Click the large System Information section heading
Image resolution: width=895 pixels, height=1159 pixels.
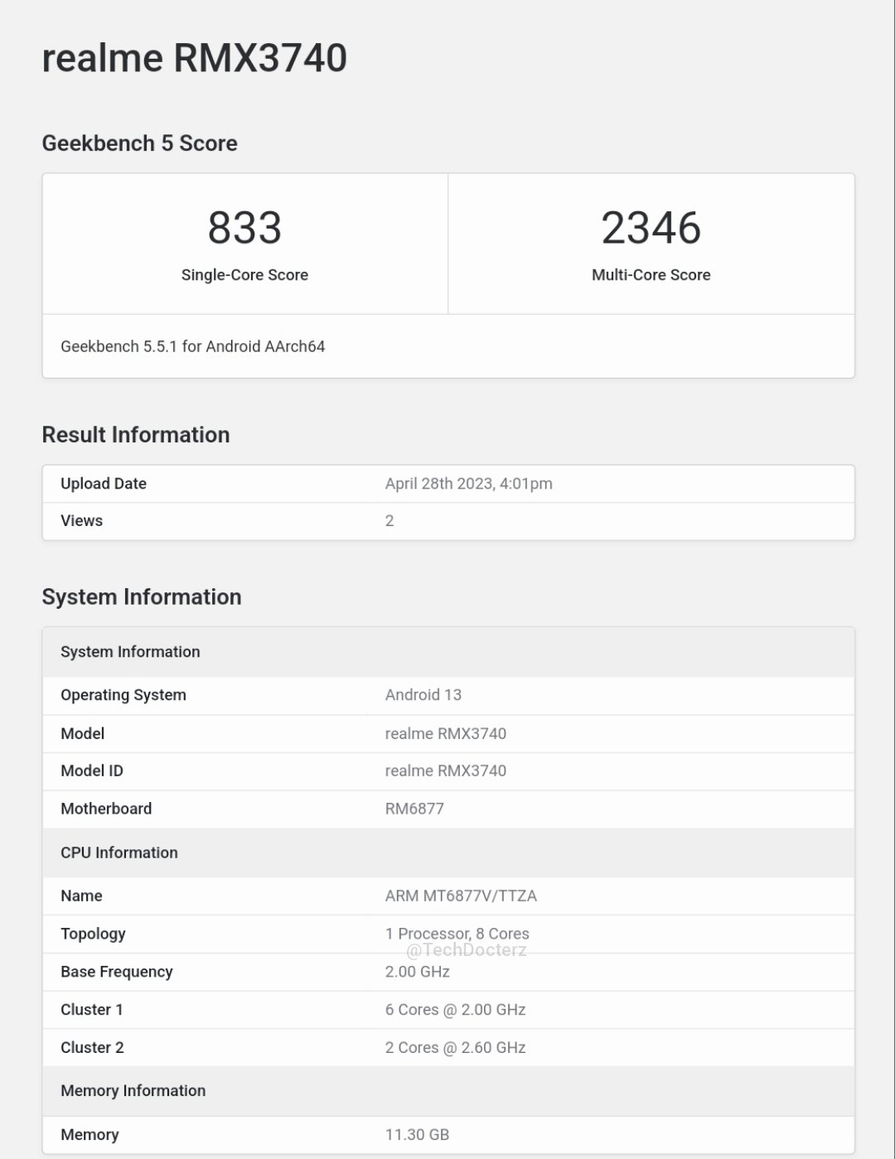tap(142, 597)
